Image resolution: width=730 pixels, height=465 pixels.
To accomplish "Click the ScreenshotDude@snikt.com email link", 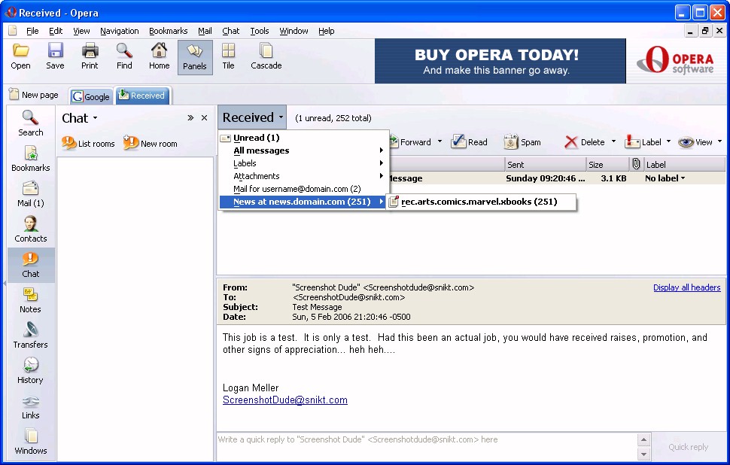I will 285,400.
